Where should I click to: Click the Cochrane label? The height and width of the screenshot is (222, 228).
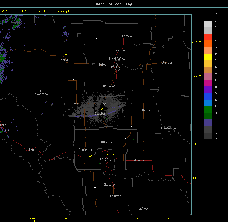tap(85, 150)
